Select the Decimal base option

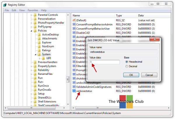[127, 66]
